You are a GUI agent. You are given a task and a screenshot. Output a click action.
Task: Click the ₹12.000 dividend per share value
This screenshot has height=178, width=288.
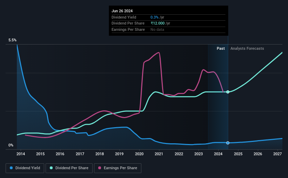point(158,23)
